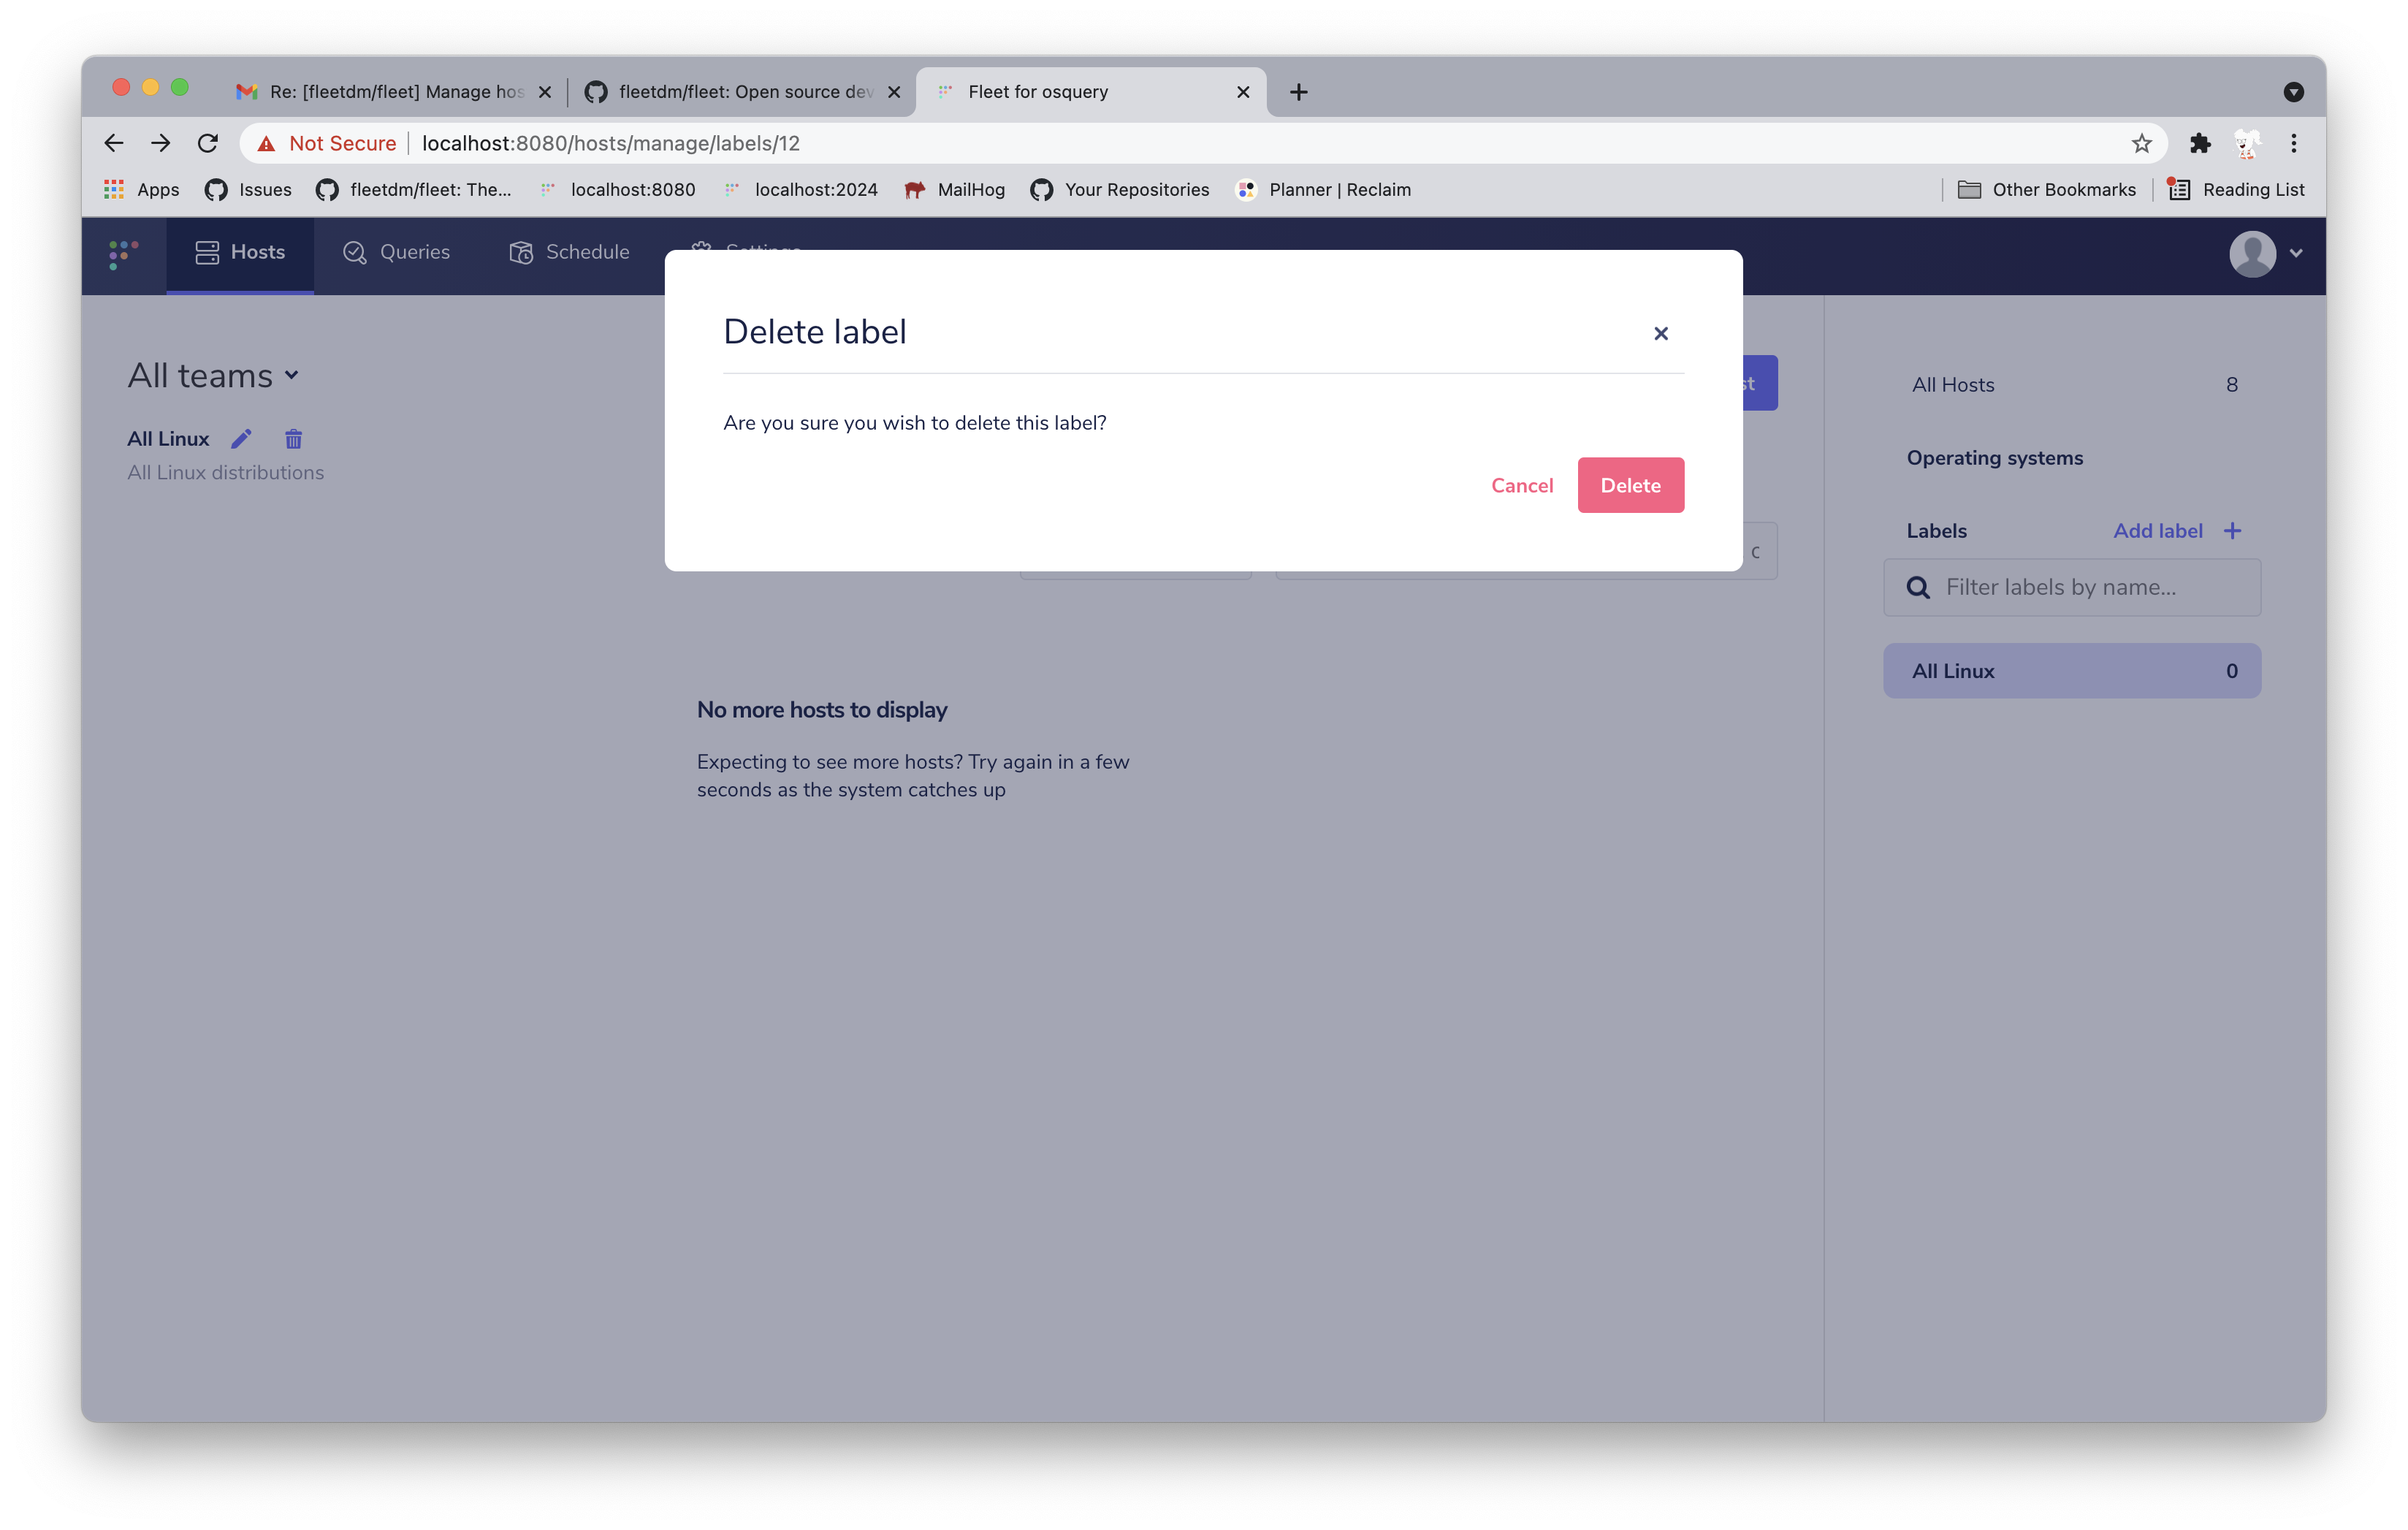Click the plus icon next to Add label
2408x1530 pixels.
[2232, 531]
